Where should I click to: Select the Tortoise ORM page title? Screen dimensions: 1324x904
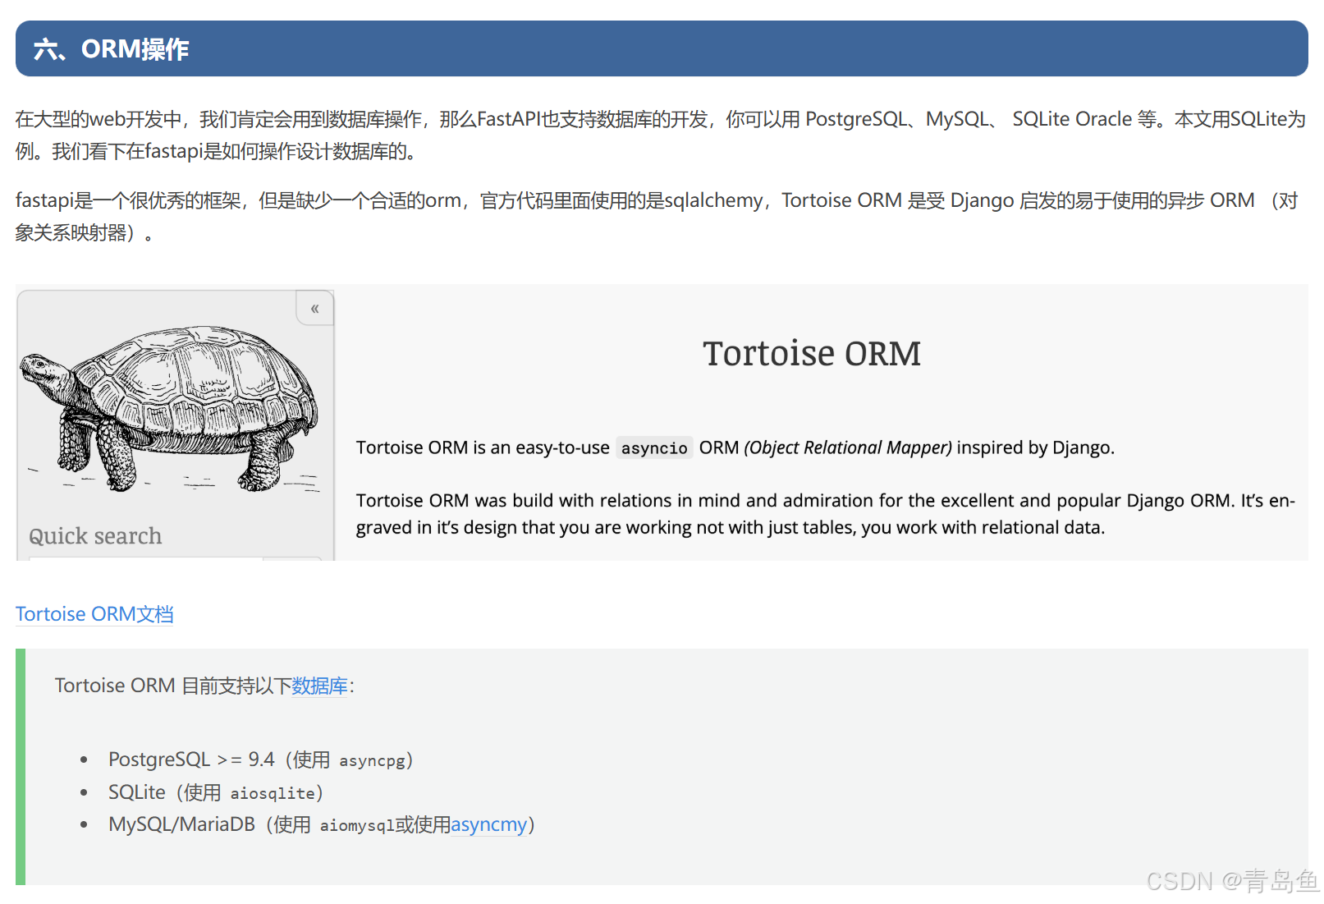811,353
